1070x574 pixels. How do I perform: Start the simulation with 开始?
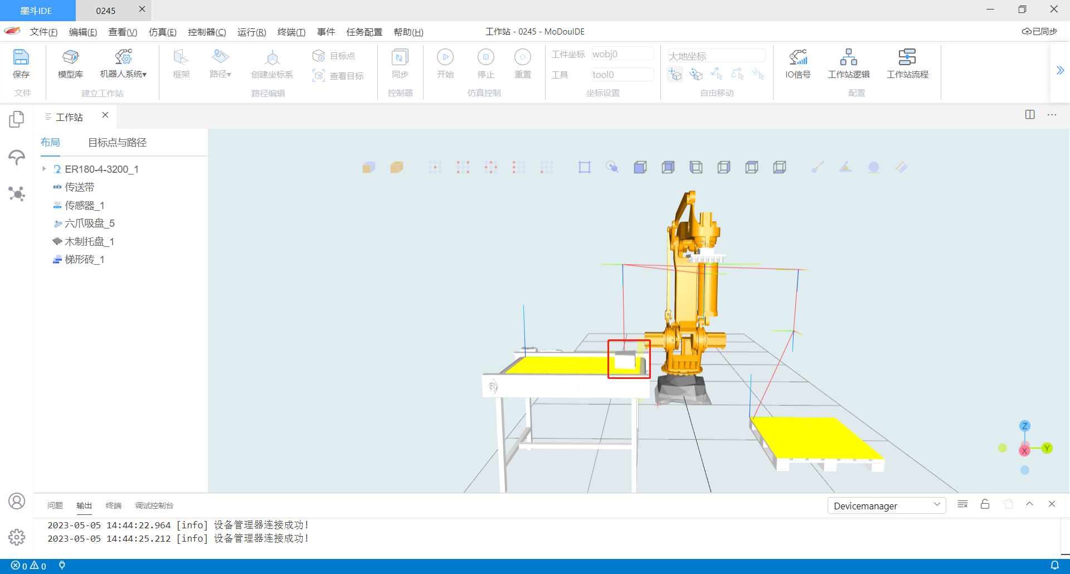[445, 63]
